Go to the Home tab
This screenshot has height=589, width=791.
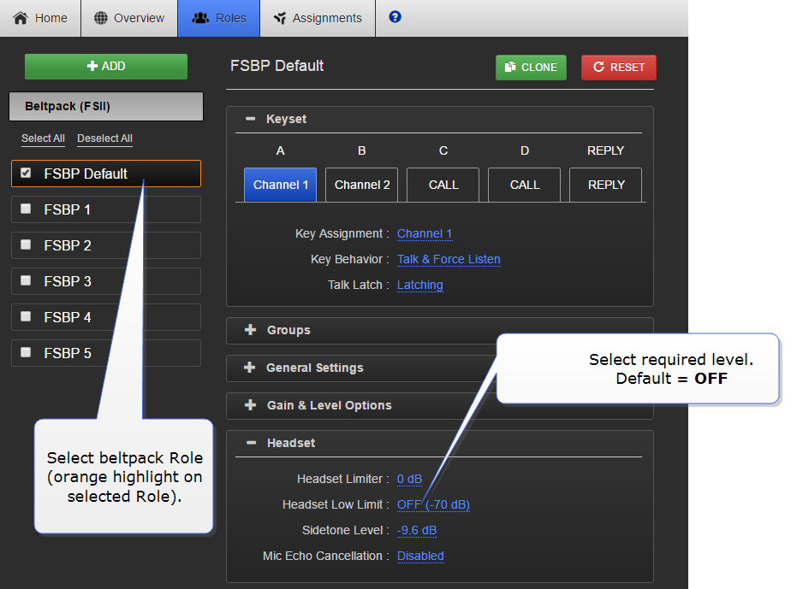pos(40,18)
